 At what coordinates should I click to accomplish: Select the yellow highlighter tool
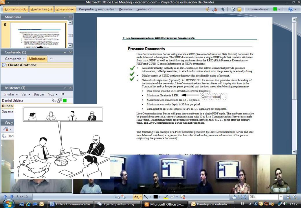pos(166,197)
